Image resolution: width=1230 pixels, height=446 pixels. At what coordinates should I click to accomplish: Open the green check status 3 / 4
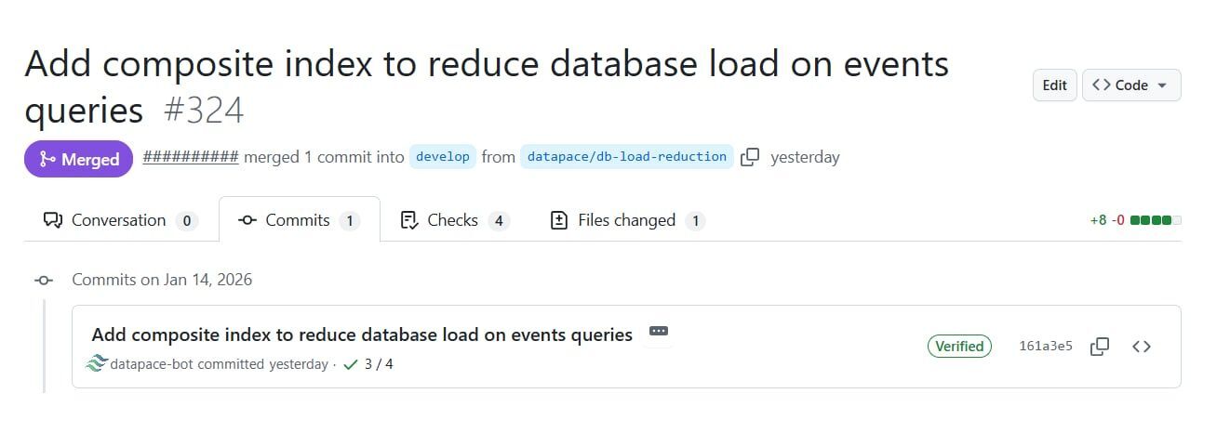tap(368, 364)
